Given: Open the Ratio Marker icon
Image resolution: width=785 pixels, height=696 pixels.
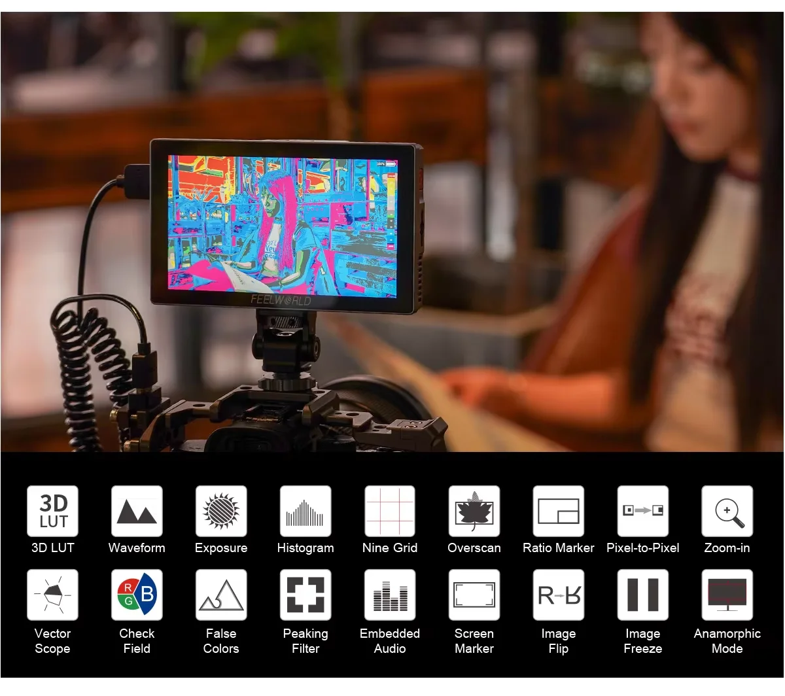Looking at the screenshot, I should pyautogui.click(x=559, y=511).
